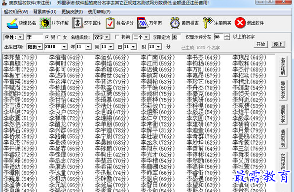Open the 使用帮助(P) menu
This screenshot has height=192, width=294.
pyautogui.click(x=99, y=12)
